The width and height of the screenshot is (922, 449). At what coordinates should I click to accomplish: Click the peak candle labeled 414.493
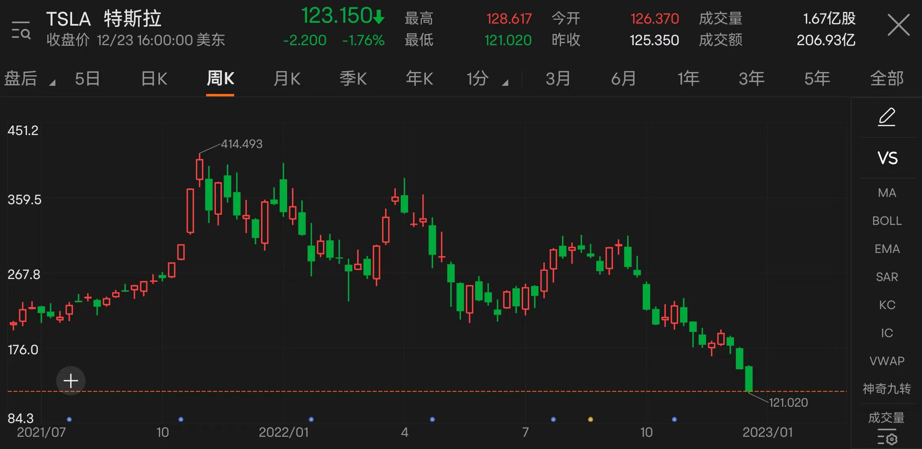[x=200, y=169]
